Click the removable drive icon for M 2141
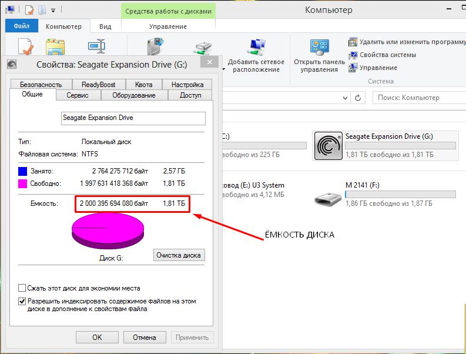The height and width of the screenshot is (354, 466). pyautogui.click(x=328, y=198)
